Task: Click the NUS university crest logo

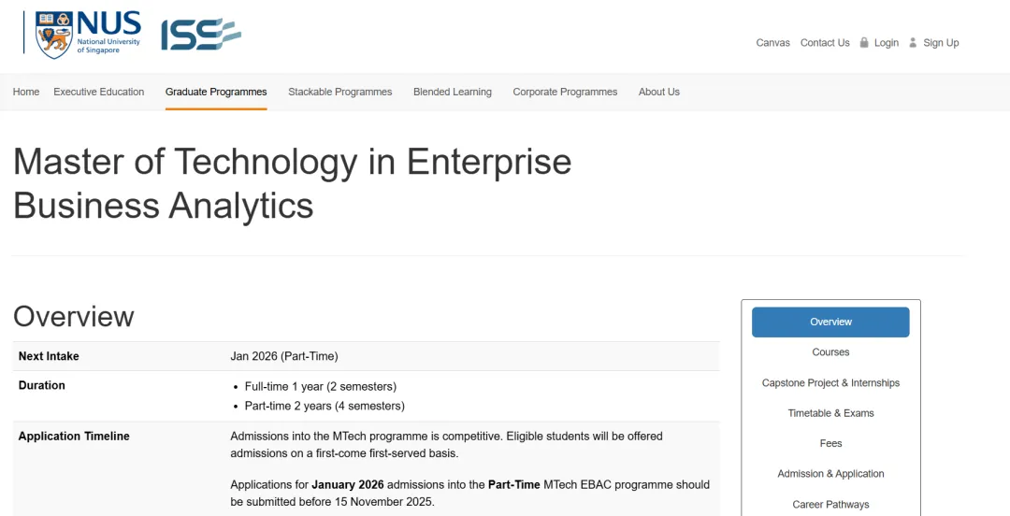Action: click(54, 36)
